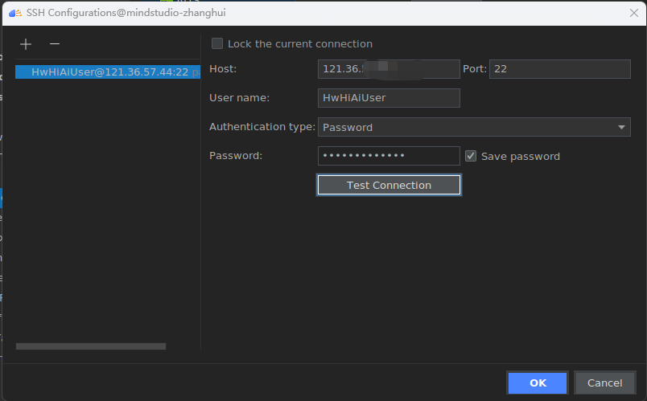Click the "Authentication type:" label
Screen dimensions: 647x401
click(x=262, y=127)
